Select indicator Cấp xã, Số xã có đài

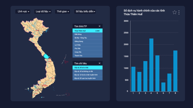[87, 68]
